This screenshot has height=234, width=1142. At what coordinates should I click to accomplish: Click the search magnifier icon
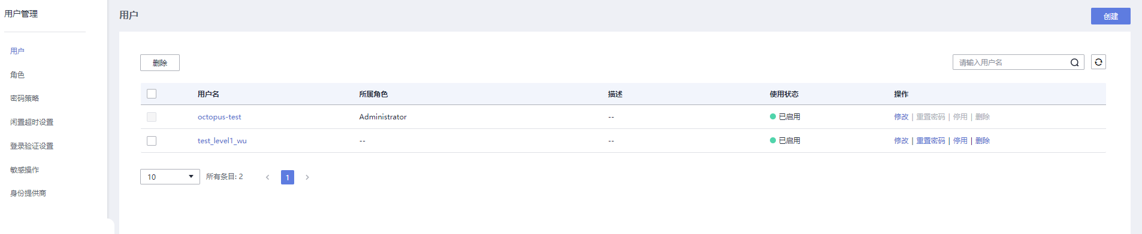point(1074,62)
